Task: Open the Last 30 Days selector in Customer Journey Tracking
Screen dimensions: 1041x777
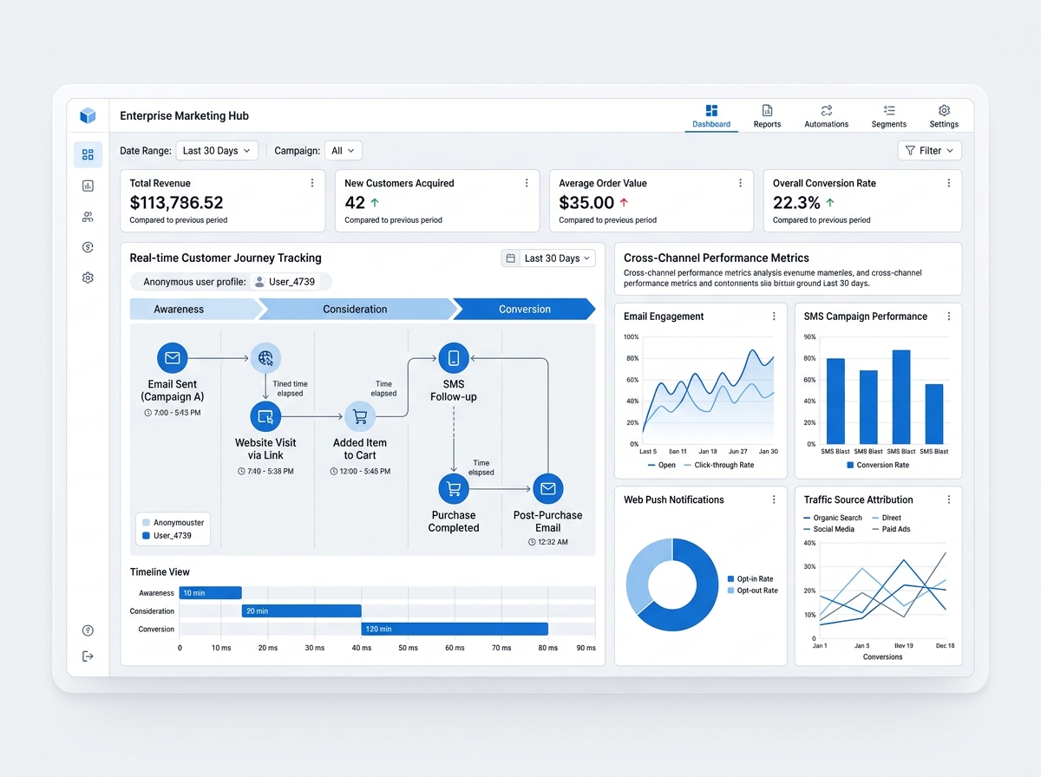Action: [547, 258]
